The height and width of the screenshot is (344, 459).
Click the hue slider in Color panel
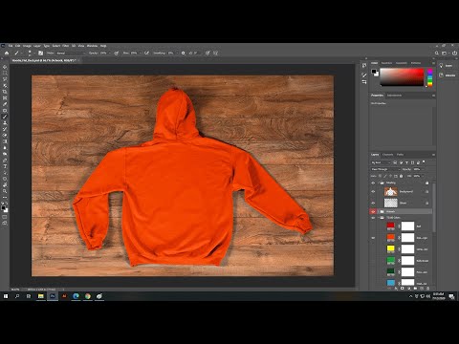(429, 77)
